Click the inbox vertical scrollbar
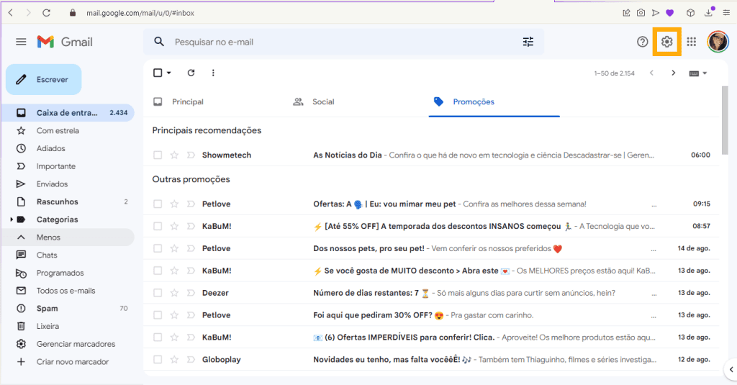737x385 pixels. [725, 120]
